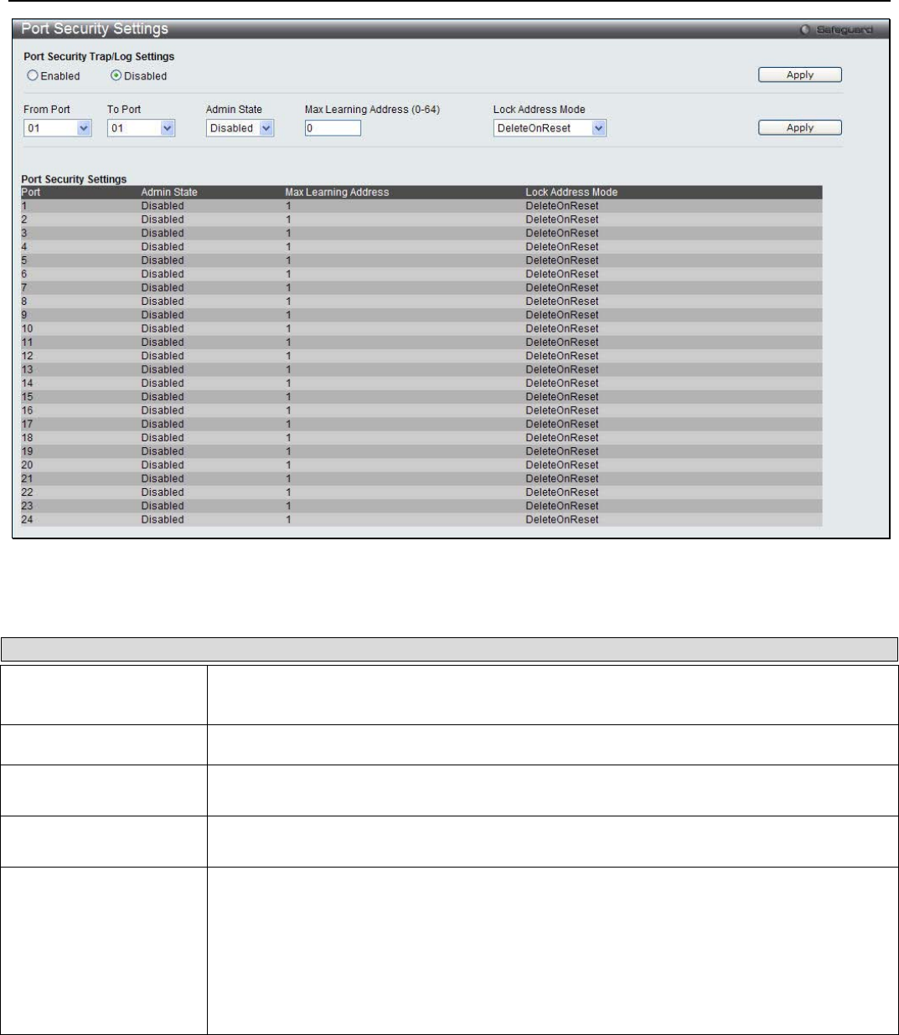The width and height of the screenshot is (899, 1035).
Task: Apply the port range security settings
Action: [799, 127]
